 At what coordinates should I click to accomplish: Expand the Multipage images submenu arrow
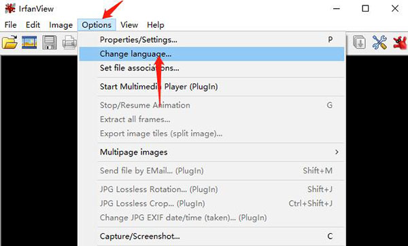(337, 152)
